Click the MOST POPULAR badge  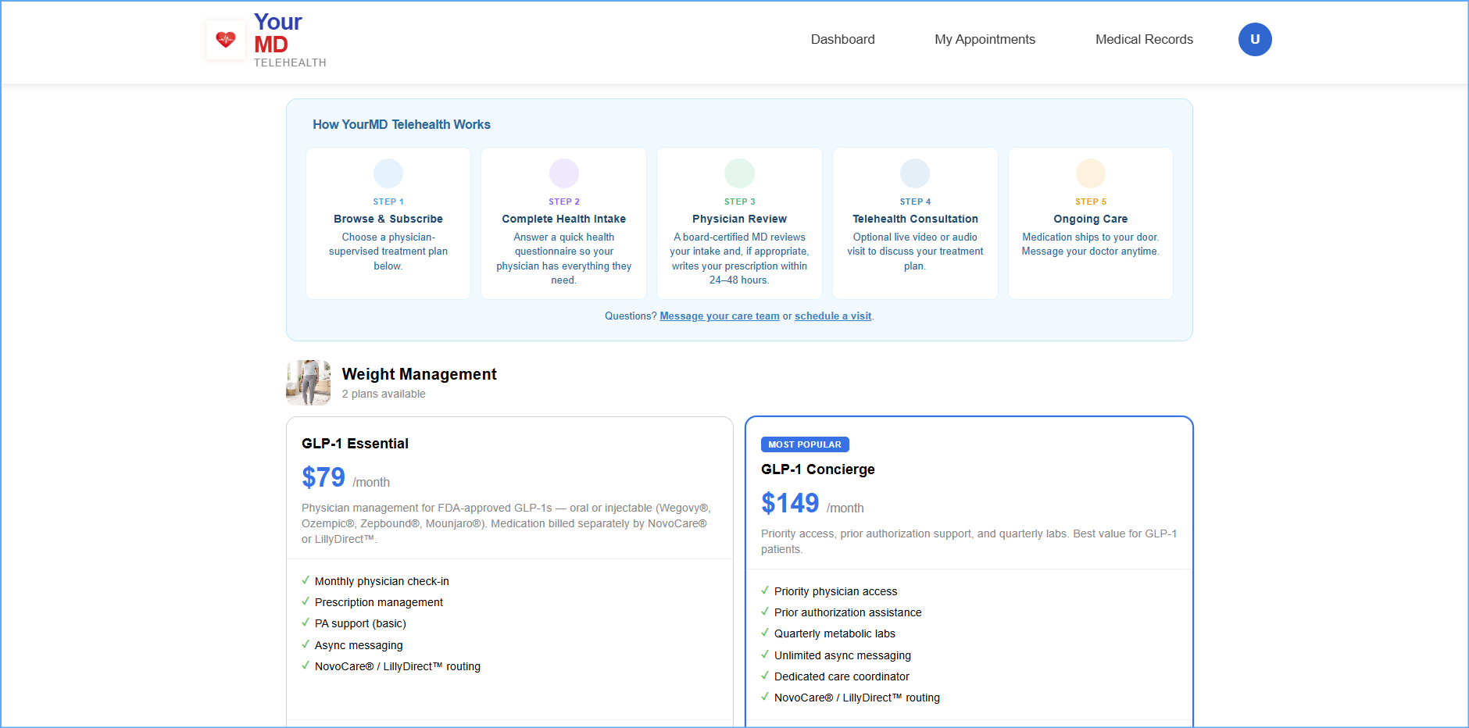coord(805,444)
